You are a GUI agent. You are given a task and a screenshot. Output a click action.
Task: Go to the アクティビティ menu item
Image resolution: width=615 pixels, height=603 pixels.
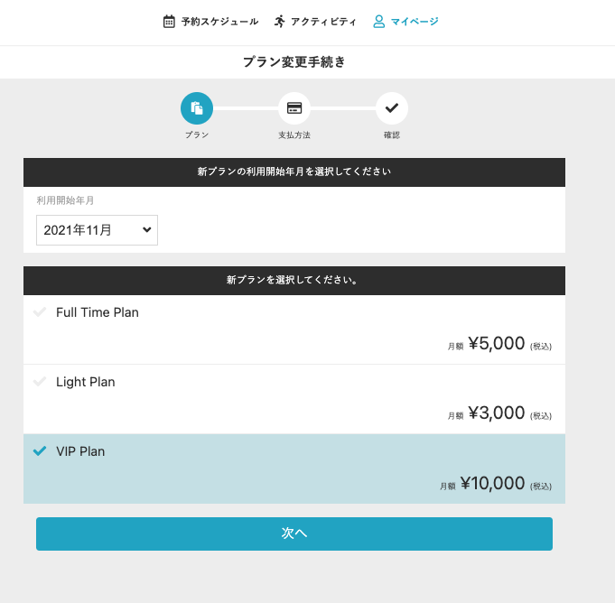pos(323,21)
